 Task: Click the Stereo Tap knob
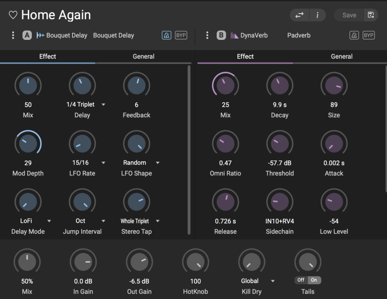click(x=137, y=202)
